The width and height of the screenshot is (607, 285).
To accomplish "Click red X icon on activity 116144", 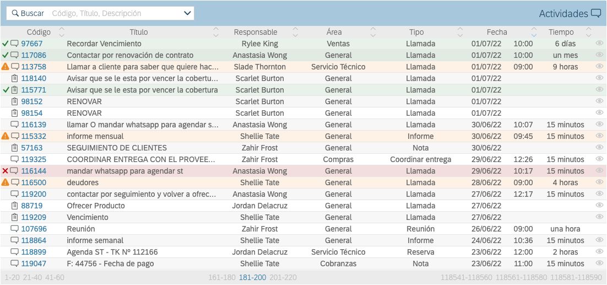I will (x=6, y=171).
